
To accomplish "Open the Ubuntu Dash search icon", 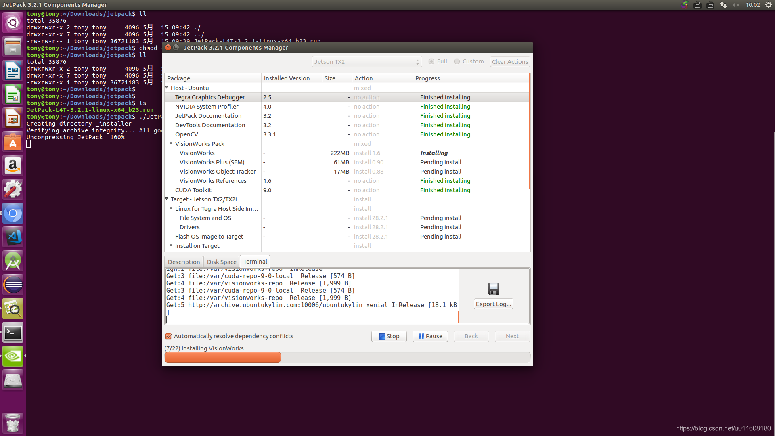I will [13, 22].
